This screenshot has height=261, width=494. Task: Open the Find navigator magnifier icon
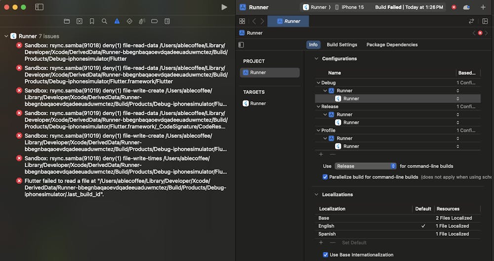tap(104, 21)
